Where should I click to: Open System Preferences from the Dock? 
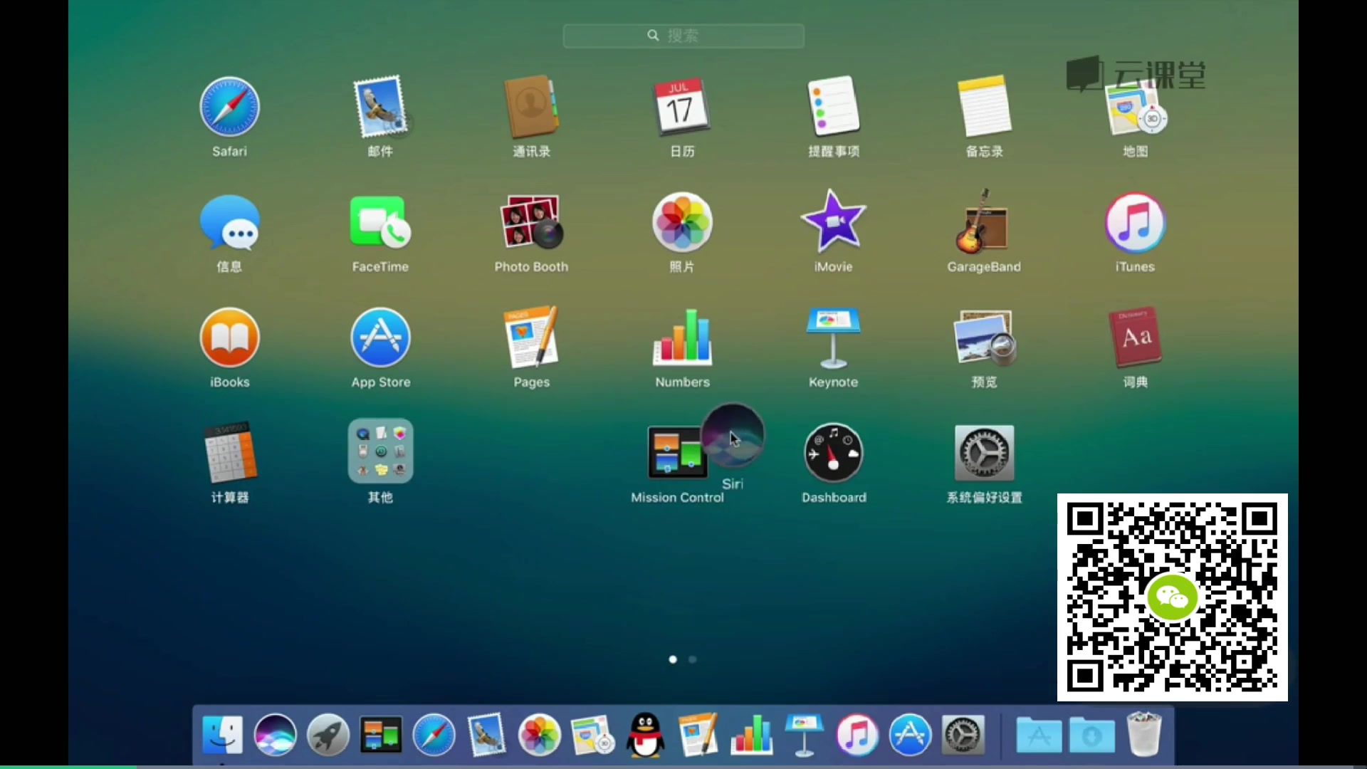click(x=963, y=735)
